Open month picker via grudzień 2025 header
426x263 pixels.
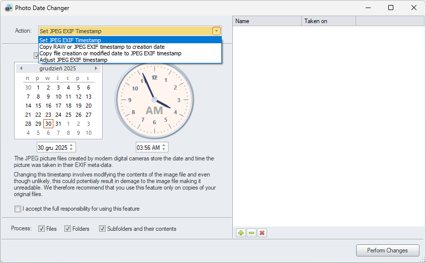coord(58,68)
